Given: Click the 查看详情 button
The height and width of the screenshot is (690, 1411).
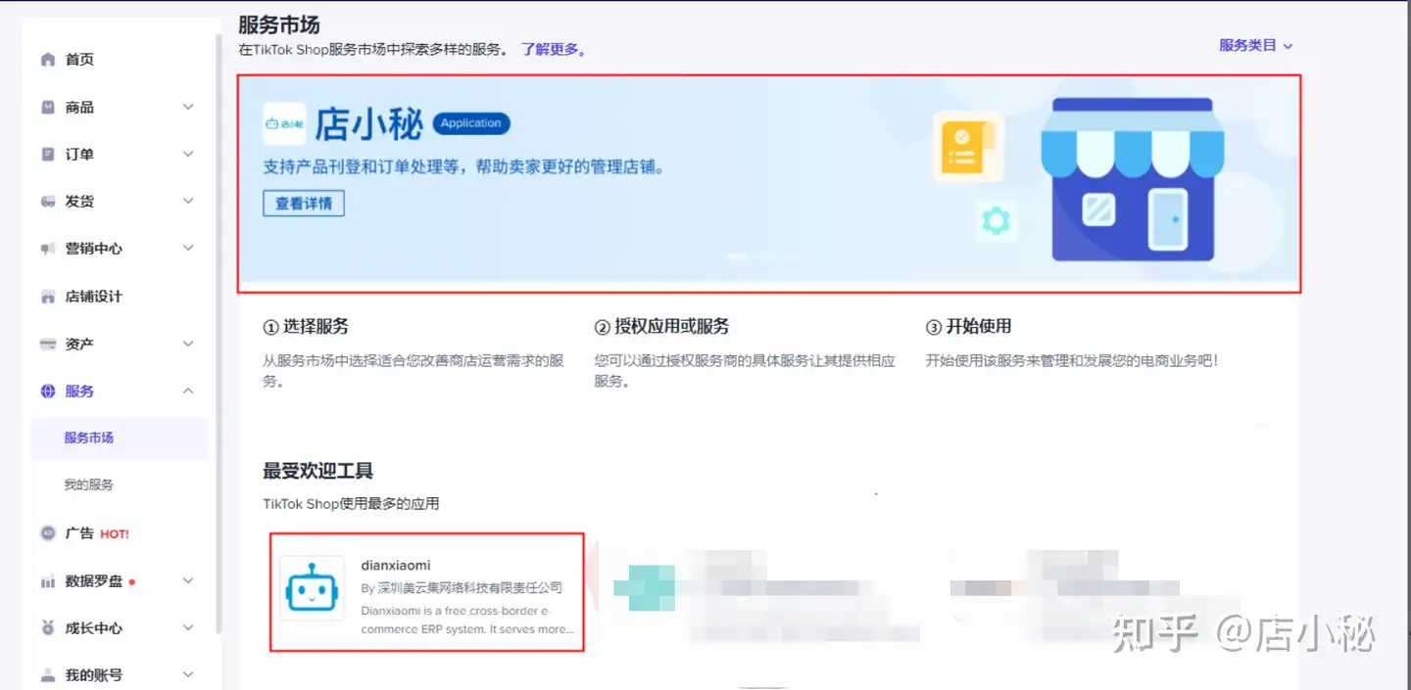Looking at the screenshot, I should 304,204.
